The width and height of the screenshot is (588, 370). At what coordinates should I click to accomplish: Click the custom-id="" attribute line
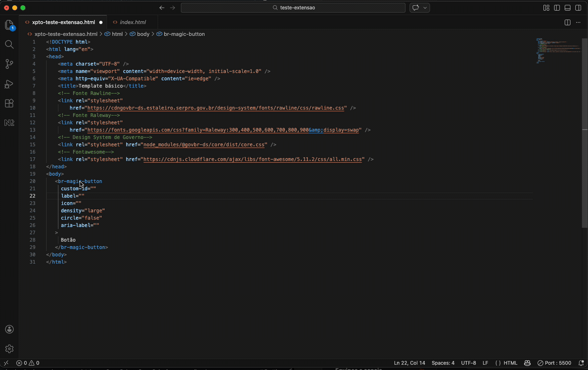pos(78,189)
